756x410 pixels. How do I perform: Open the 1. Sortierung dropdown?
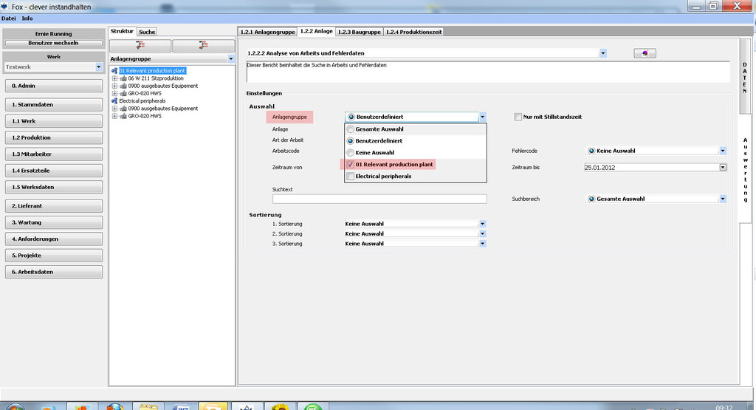(481, 224)
